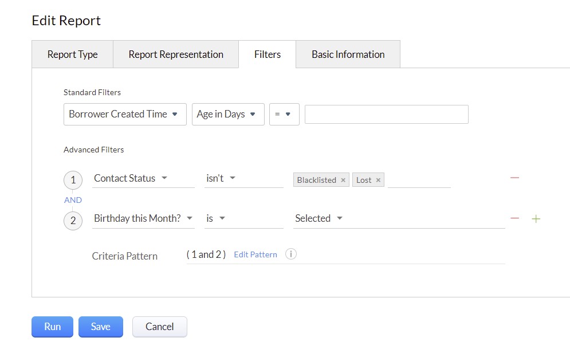Image resolution: width=570 pixels, height=349 pixels.
Task: Click the Criteria Pattern info icon
Action: [291, 254]
